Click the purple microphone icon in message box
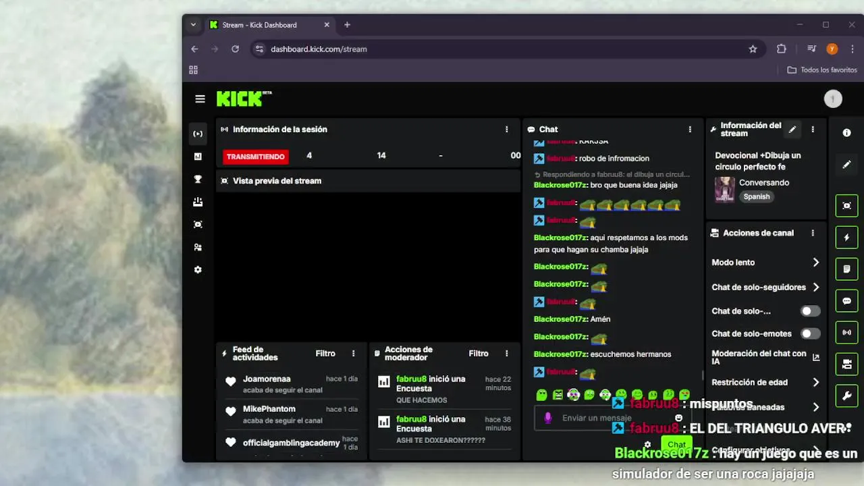The image size is (864, 486). click(x=547, y=418)
